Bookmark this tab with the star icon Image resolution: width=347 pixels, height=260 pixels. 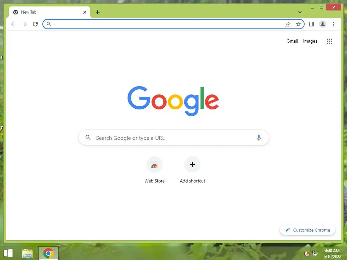coord(298,24)
